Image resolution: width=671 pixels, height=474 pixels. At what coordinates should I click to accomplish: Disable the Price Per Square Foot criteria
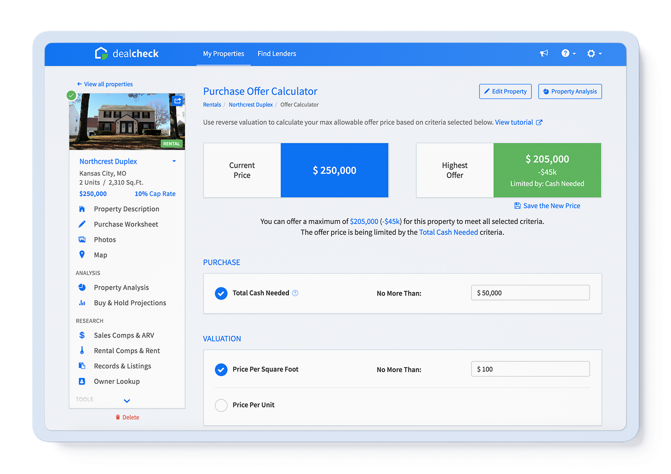[x=221, y=370]
